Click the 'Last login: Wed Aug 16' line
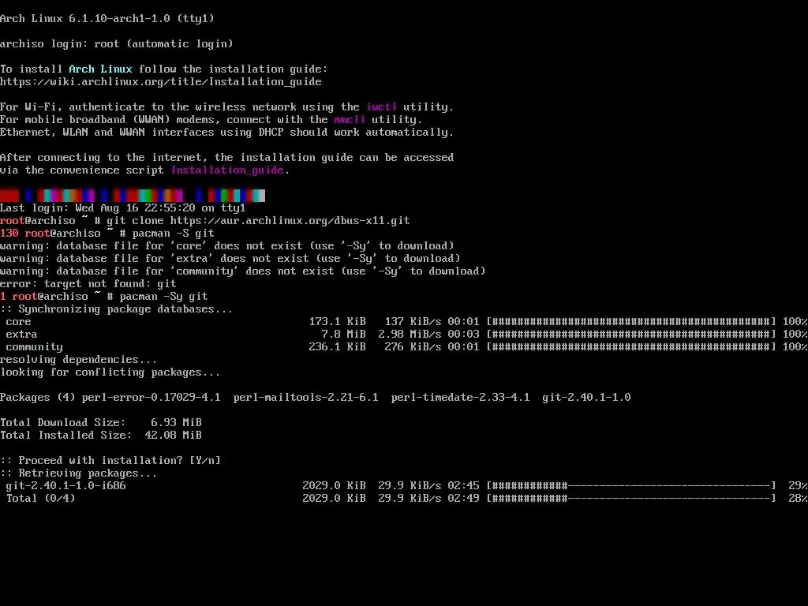The image size is (808, 606). click(123, 208)
